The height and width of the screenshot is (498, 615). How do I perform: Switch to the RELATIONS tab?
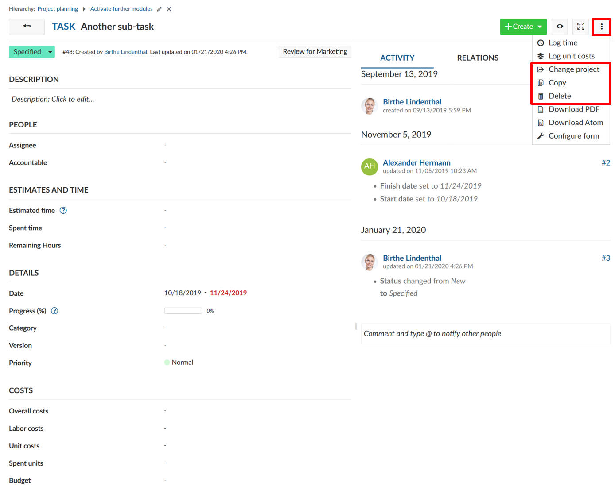click(478, 58)
